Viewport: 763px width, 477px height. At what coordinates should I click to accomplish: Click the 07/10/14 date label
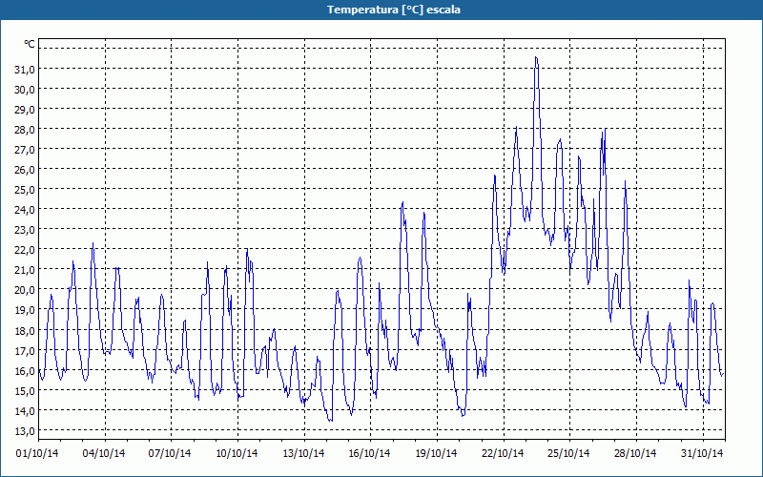click(x=170, y=453)
